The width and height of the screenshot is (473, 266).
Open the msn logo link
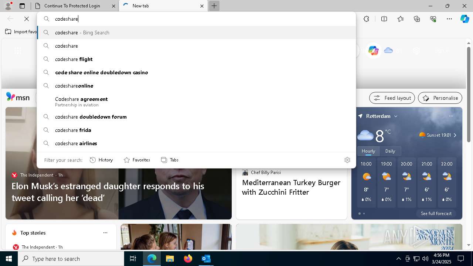point(18,97)
